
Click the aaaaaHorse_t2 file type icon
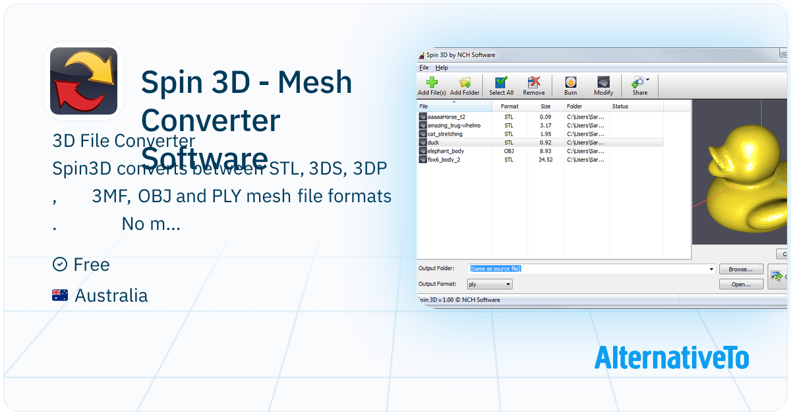(x=423, y=117)
